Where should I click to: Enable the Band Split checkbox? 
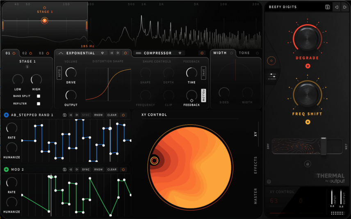39,96
